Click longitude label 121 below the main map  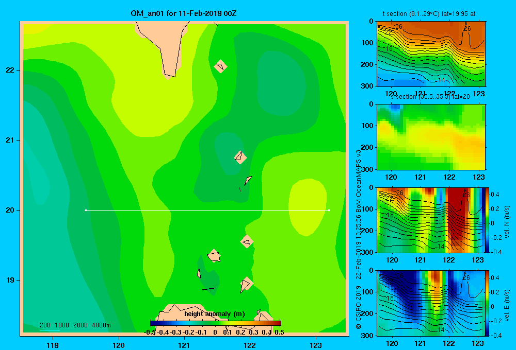click(x=184, y=345)
